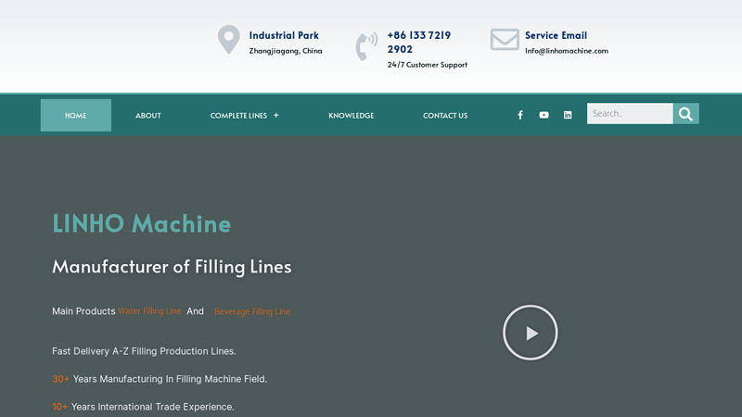Click the Service Email heading

pyautogui.click(x=556, y=35)
